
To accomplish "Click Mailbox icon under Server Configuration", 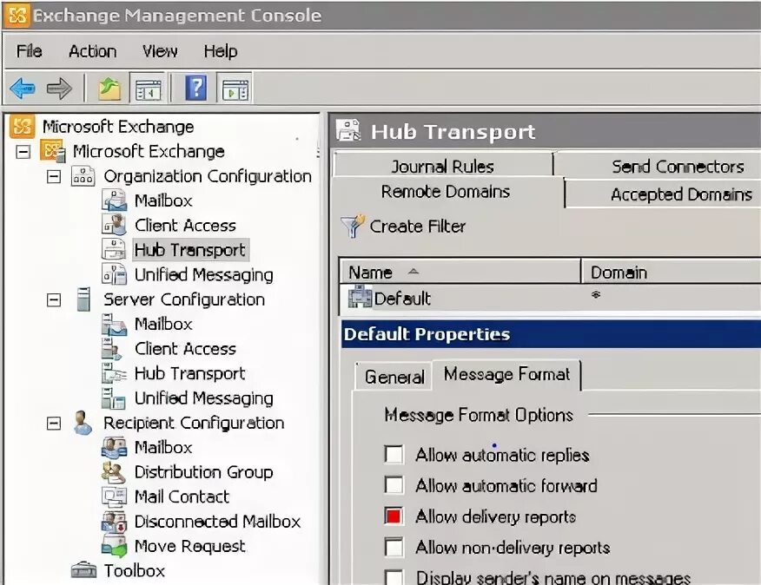I will [114, 324].
